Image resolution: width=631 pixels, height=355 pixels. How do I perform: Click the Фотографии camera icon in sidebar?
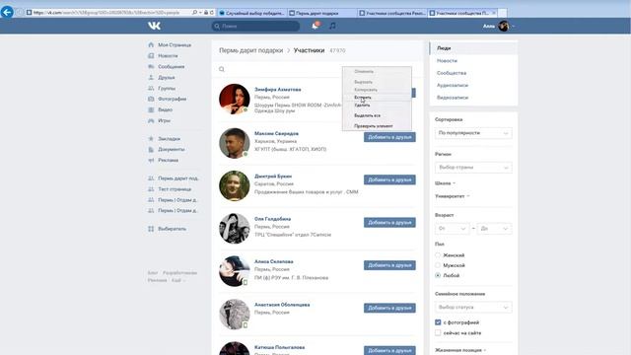(151, 99)
